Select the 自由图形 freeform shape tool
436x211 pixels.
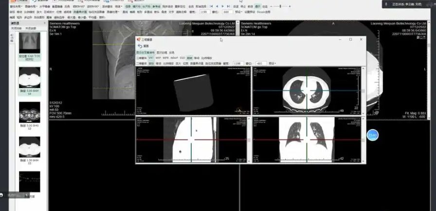(39, 17)
